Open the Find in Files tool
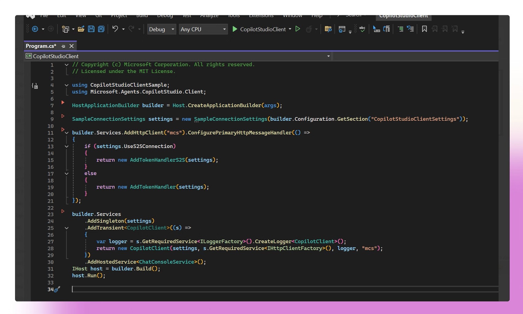523x314 pixels. (328, 29)
